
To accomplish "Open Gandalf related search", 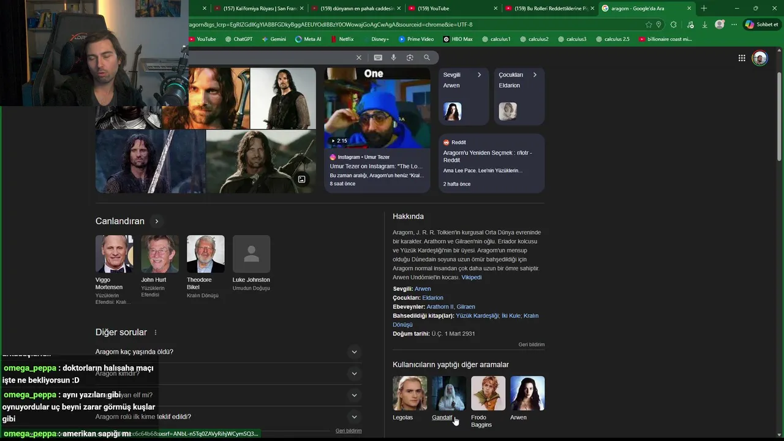I will (x=449, y=399).
